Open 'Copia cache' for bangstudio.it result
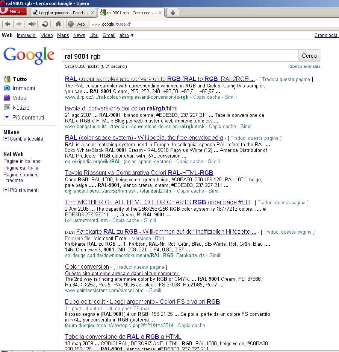Viewport: 339px width, 352px height. (222, 127)
